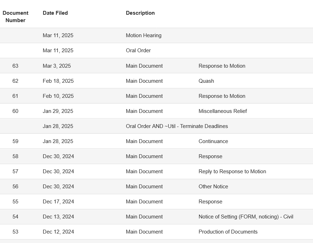Open document 63 Response to Motion

click(x=222, y=66)
